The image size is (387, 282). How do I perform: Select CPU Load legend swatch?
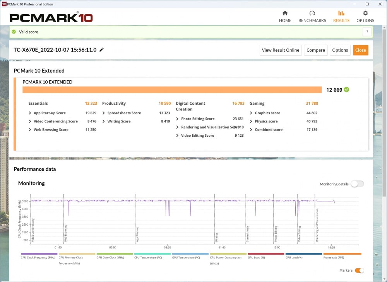click(303, 254)
